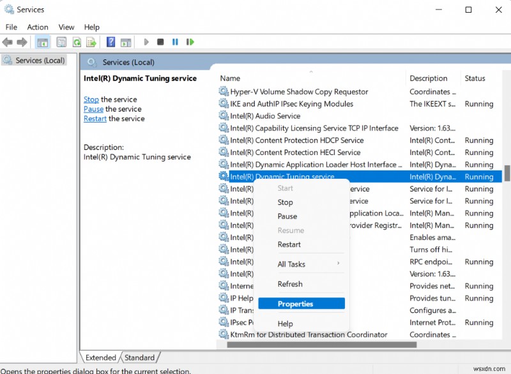This screenshot has height=374, width=511.
Task: Click the Start service toolbar icon
Action: click(x=146, y=42)
